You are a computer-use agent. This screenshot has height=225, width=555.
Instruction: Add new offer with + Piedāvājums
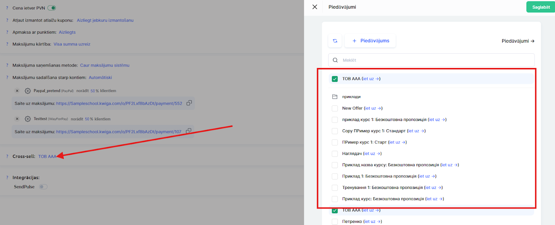[370, 41]
